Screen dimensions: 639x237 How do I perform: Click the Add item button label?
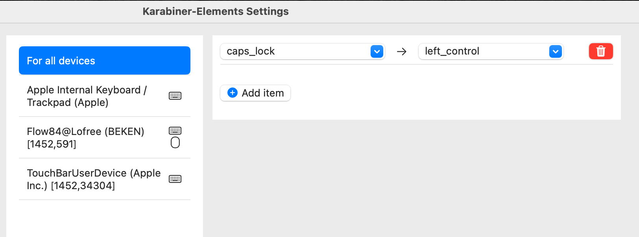tap(262, 93)
